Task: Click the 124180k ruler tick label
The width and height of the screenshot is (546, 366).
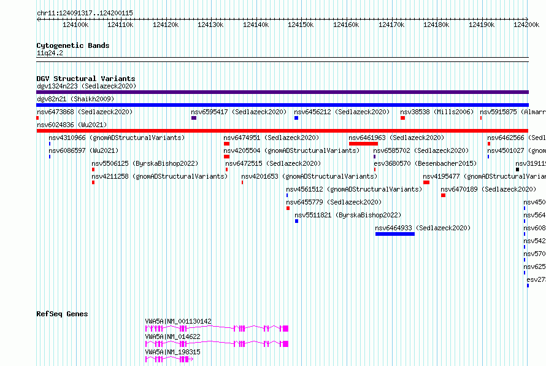Action: pos(436,25)
